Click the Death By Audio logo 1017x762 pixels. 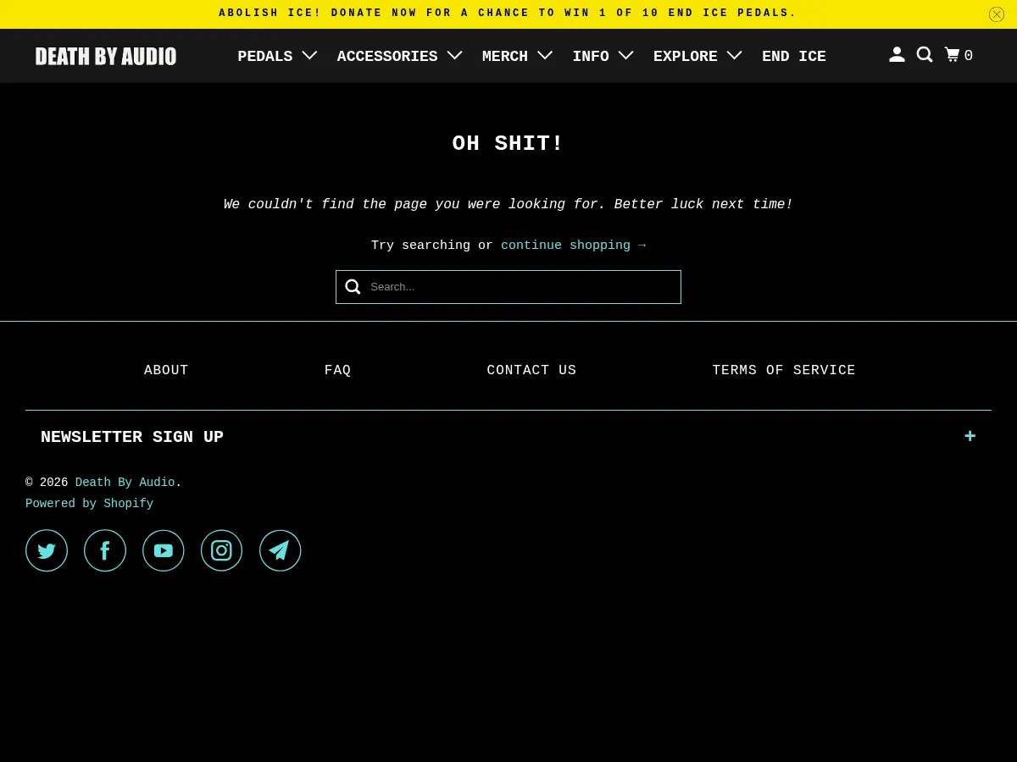(106, 56)
